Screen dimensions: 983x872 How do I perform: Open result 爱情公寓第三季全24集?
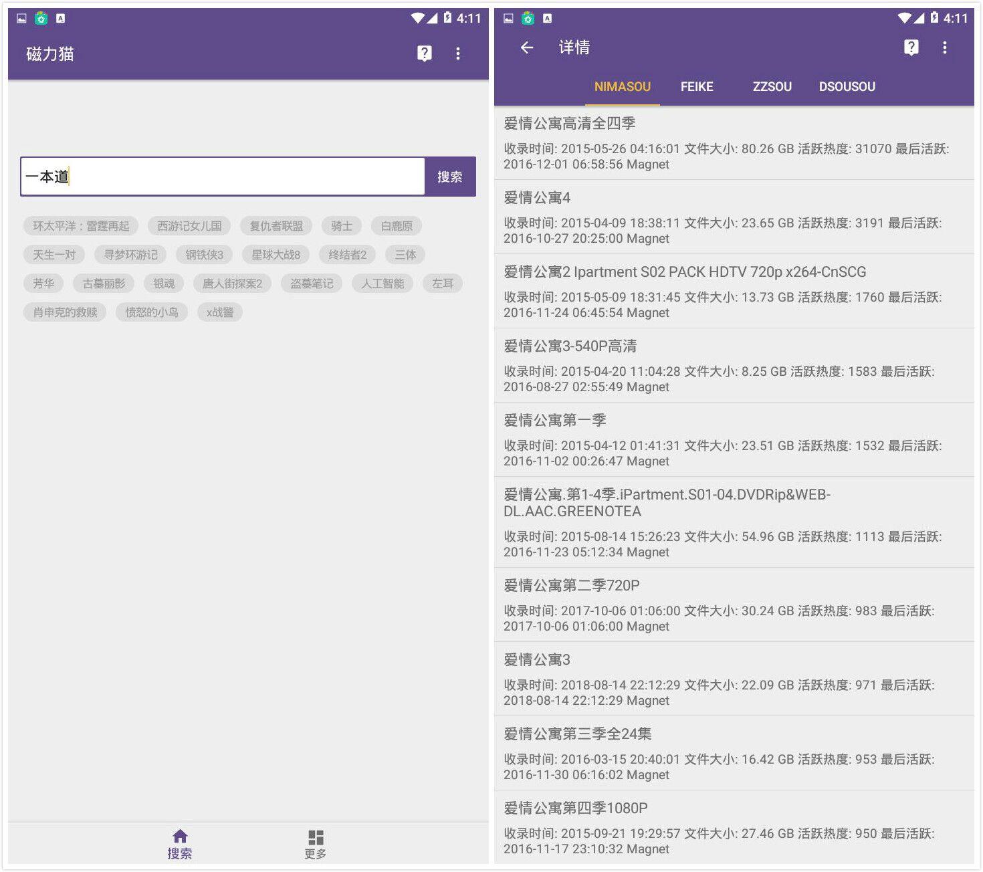click(734, 754)
